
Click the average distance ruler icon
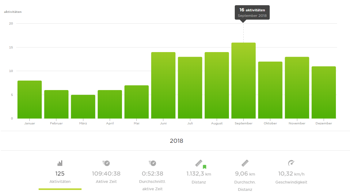coord(245,163)
